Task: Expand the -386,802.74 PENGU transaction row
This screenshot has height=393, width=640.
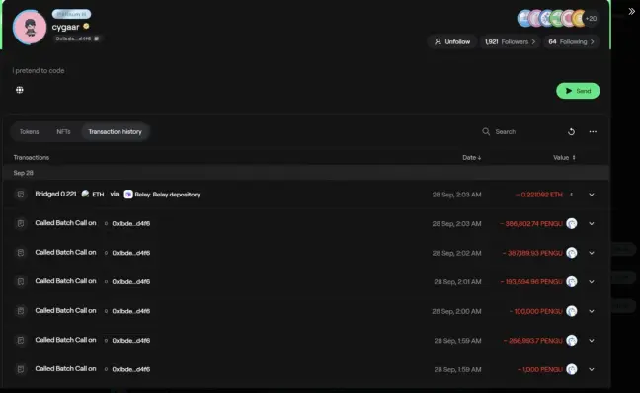Action: (x=591, y=223)
